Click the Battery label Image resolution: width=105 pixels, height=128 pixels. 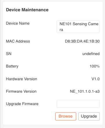point(12,66)
